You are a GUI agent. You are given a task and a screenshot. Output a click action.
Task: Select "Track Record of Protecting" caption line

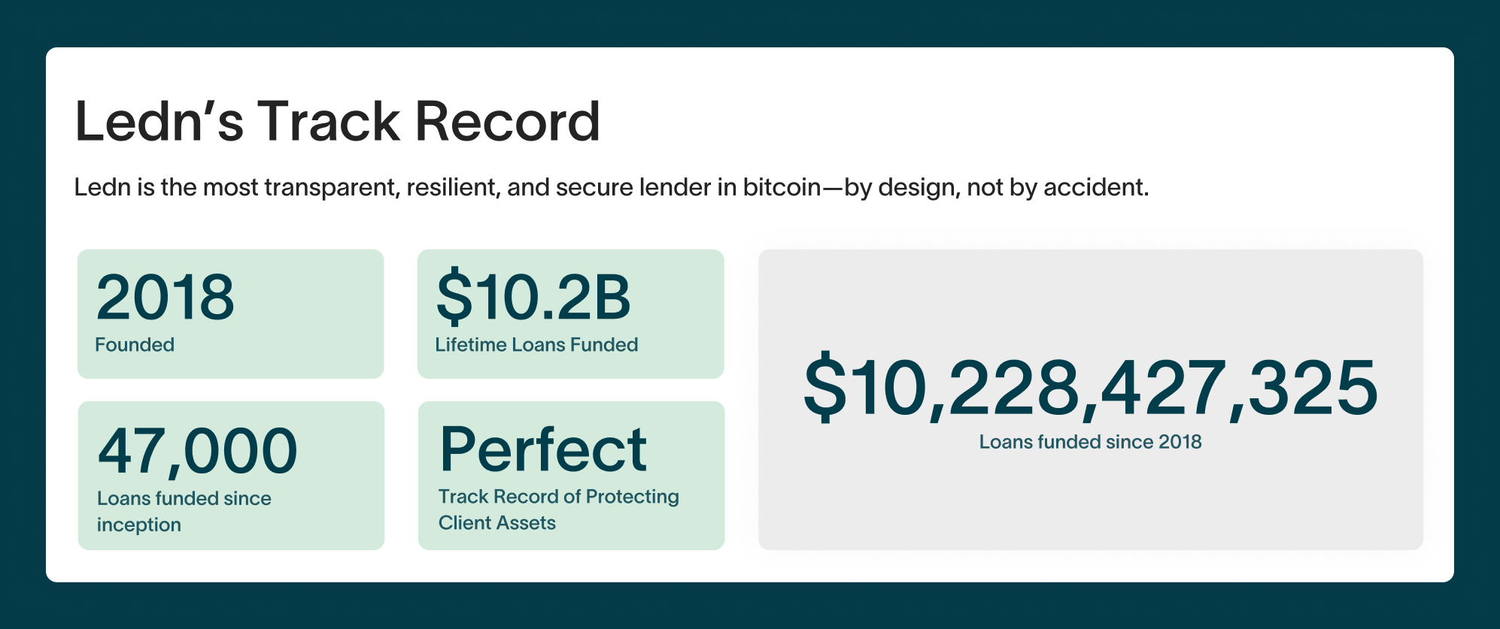559,497
